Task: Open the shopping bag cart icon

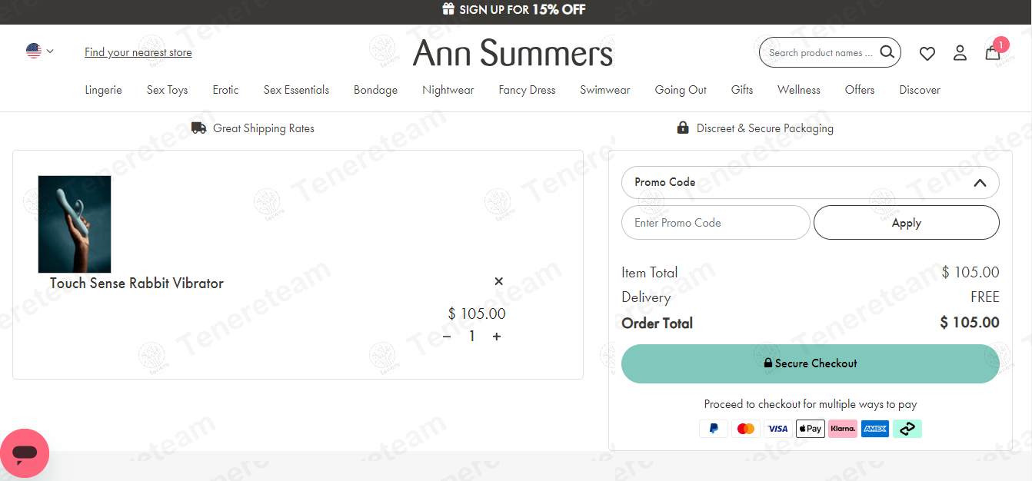Action: click(x=993, y=52)
